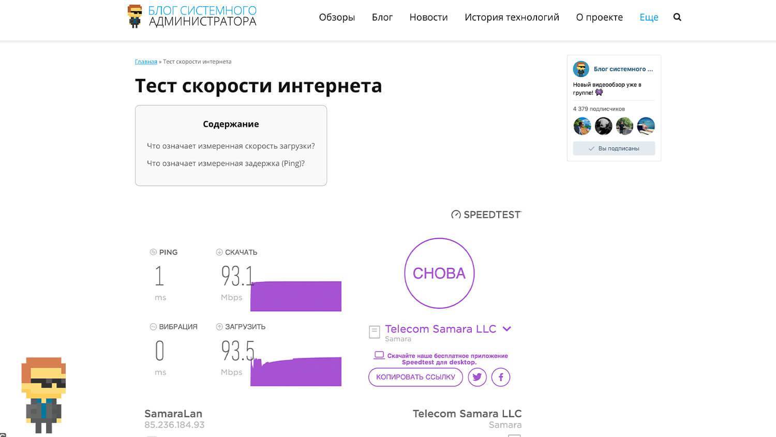Image resolution: width=776 pixels, height=437 pixels.
Task: Click the search magnifier icon
Action: (x=677, y=17)
